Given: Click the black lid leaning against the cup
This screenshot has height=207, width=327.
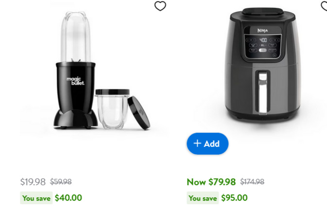Looking at the screenshot, I should point(139,113).
